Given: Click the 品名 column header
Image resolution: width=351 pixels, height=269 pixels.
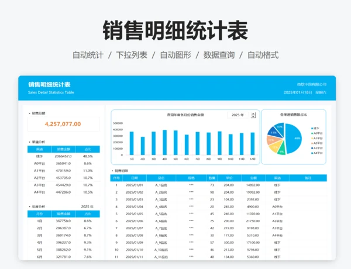Looking at the screenshot, I should [x=161, y=178].
